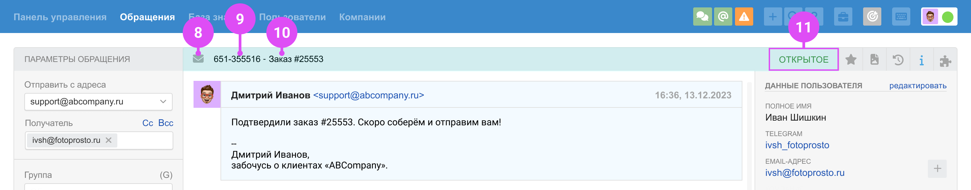
Task: Toggle the green online status indicator
Action: [x=948, y=17]
